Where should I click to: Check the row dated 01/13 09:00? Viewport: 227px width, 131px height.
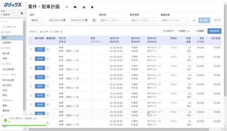pos(31,95)
